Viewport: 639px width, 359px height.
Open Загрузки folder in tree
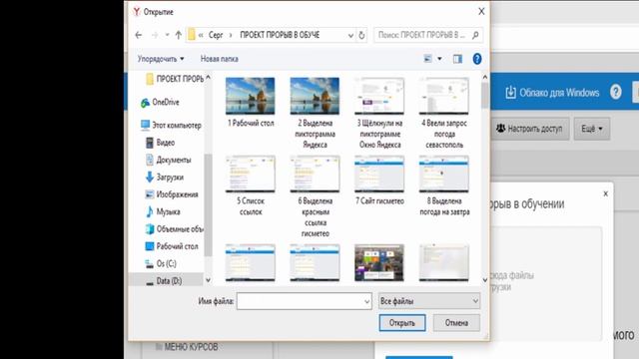click(164, 178)
